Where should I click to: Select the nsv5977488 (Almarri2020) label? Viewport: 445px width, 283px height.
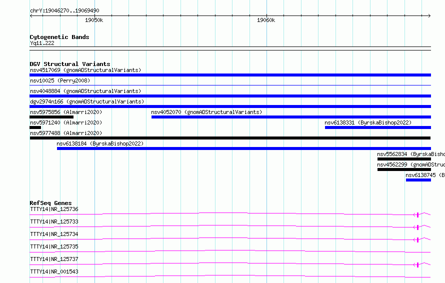point(66,133)
